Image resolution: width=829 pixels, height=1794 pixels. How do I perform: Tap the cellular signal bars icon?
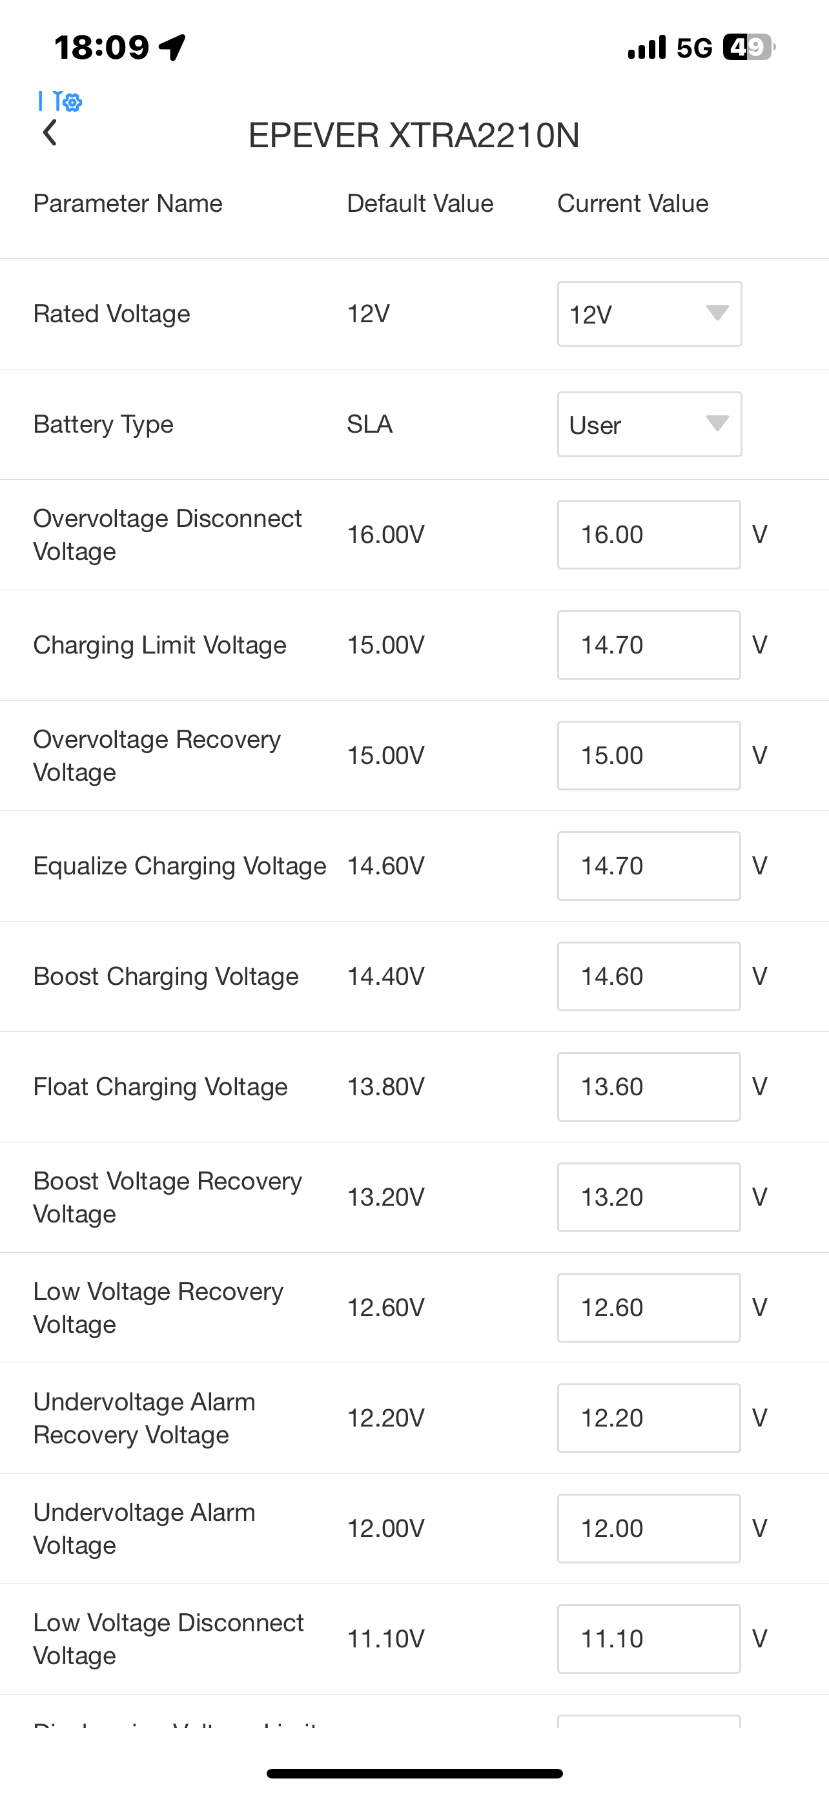pos(647,47)
